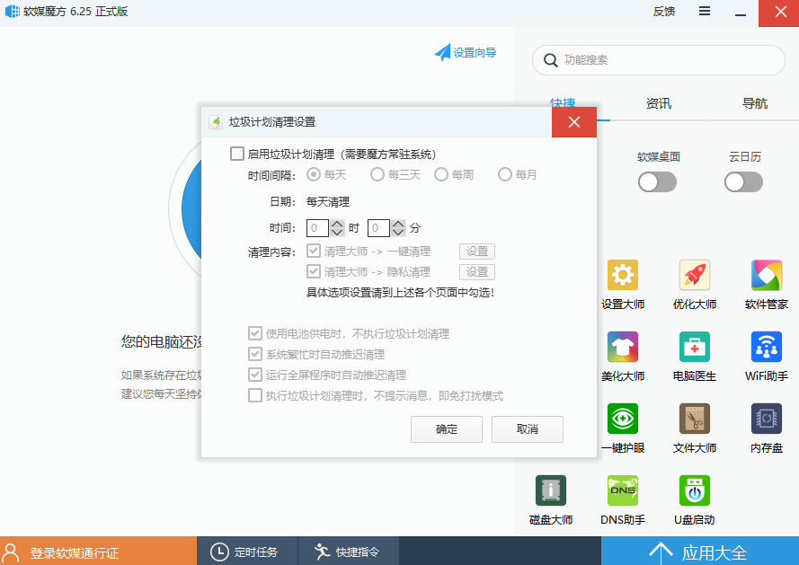The width and height of the screenshot is (799, 565).
Task: Click the 软媒魔方 logo in the title bar
Action: 13,11
